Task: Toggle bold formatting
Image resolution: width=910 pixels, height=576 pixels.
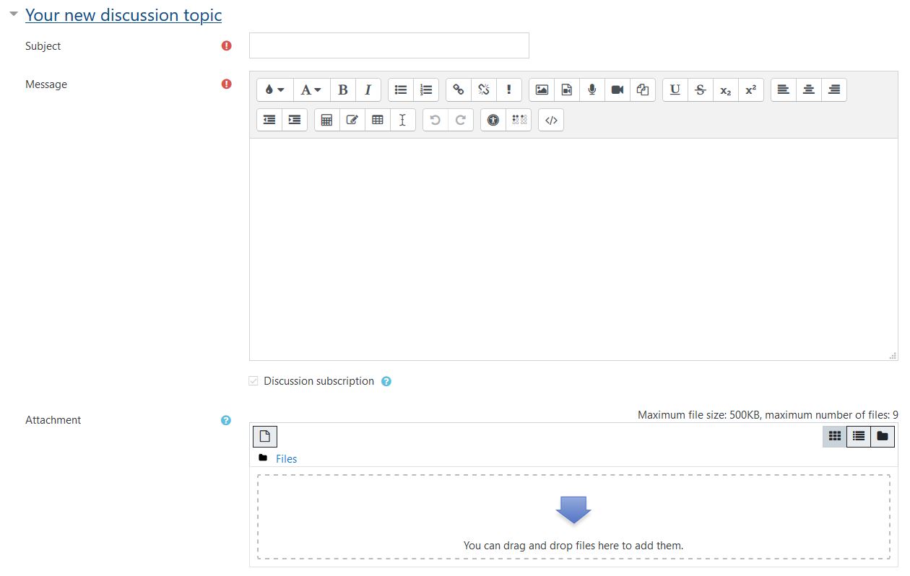Action: (x=343, y=90)
